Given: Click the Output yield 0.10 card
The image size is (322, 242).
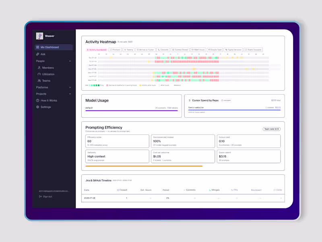Looking at the screenshot, I should 249,141.
